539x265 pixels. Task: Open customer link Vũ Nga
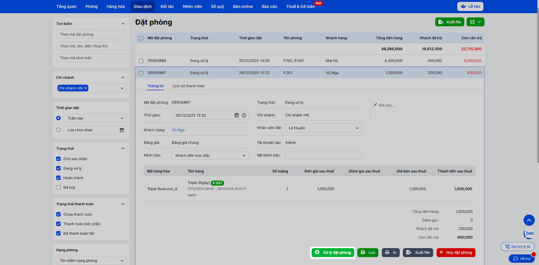[x=178, y=130]
